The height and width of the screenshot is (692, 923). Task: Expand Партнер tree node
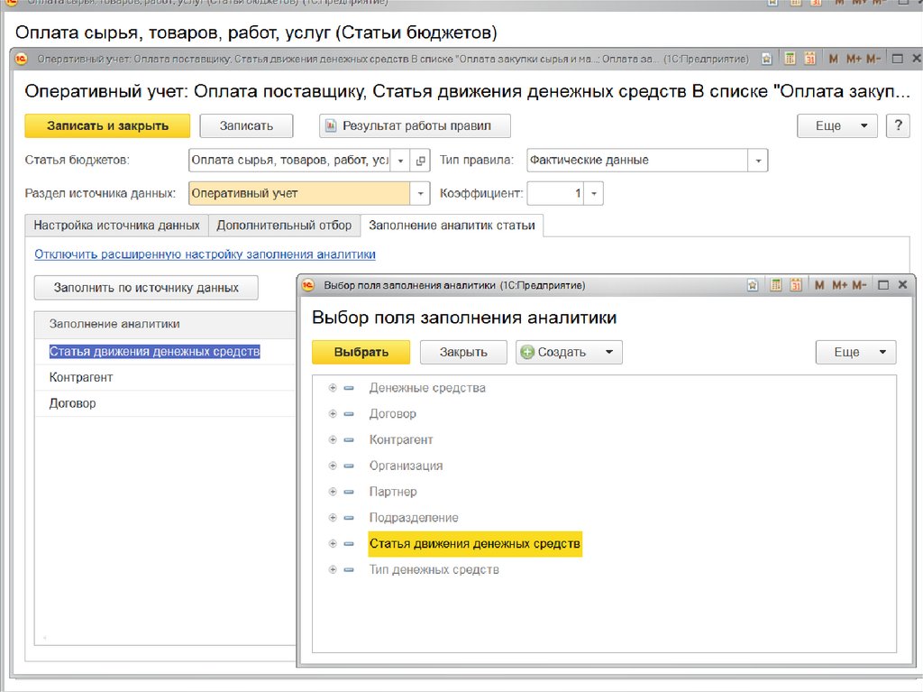pos(333,492)
